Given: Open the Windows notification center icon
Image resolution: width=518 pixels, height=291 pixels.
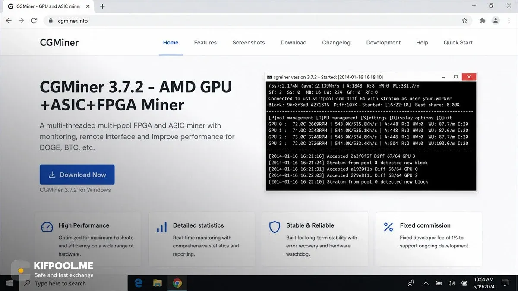Looking at the screenshot, I should (505, 283).
